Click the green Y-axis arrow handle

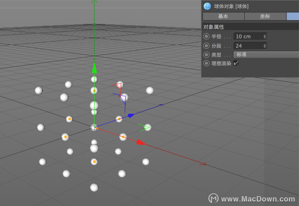(x=94, y=68)
